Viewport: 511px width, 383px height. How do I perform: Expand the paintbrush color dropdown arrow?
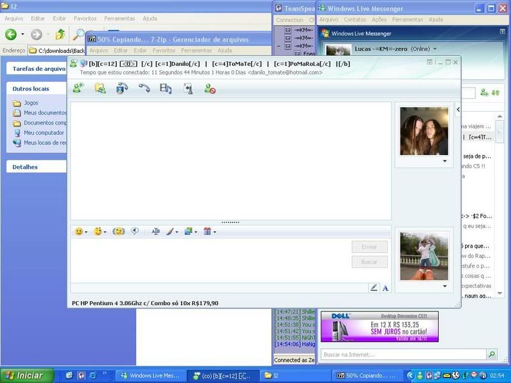click(177, 232)
